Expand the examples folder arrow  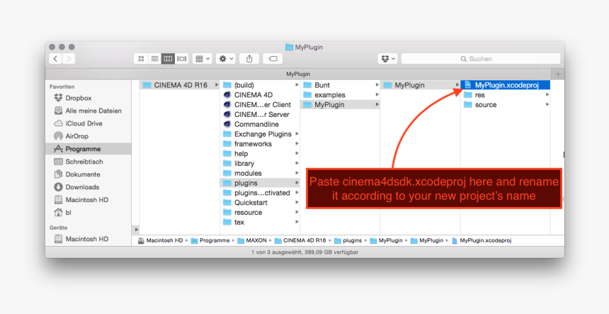pos(377,95)
